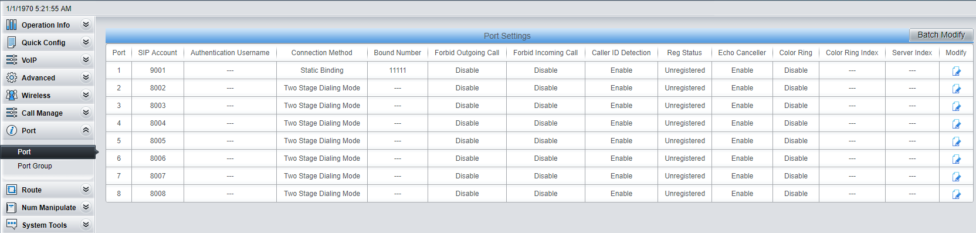This screenshot has width=976, height=233.
Task: Click the modify icon for port 1
Action: point(956,71)
